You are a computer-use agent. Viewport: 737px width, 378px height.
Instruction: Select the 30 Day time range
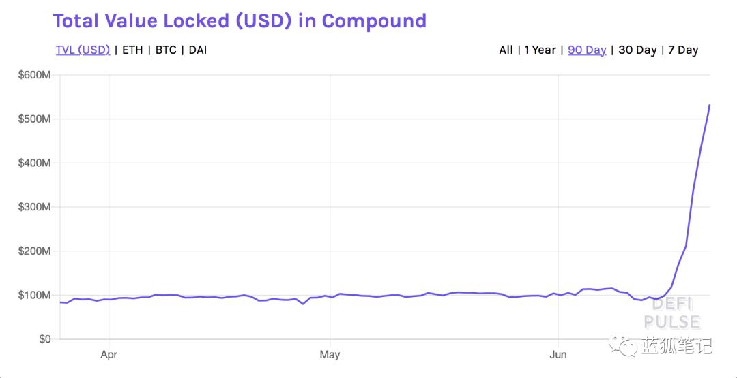coord(637,50)
